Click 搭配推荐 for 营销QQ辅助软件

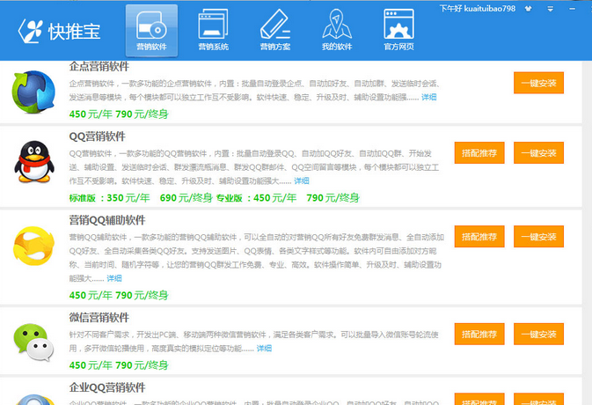coord(479,237)
